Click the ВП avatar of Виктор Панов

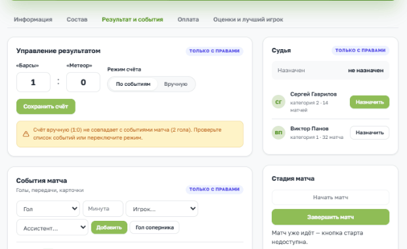(x=278, y=132)
